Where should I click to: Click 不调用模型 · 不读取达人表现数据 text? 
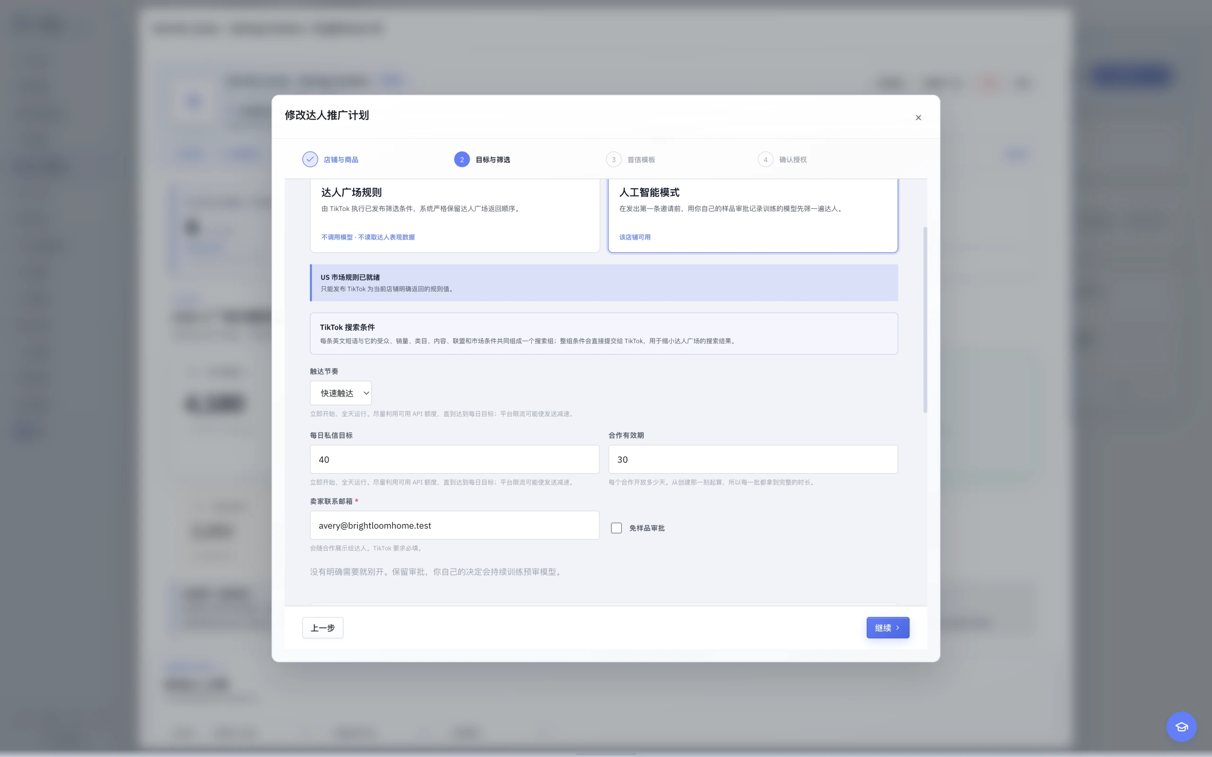click(367, 238)
